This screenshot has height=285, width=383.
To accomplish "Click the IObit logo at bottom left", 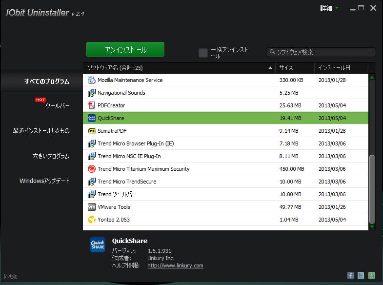I will click(10, 276).
